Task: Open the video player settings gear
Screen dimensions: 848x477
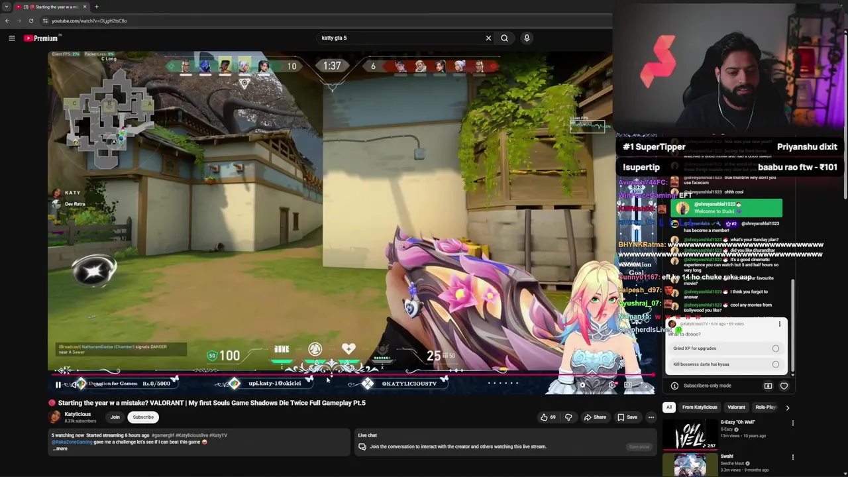Action: (x=611, y=385)
